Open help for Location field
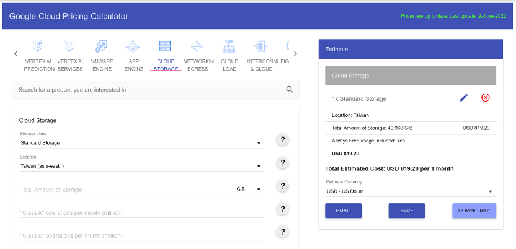 [282, 163]
